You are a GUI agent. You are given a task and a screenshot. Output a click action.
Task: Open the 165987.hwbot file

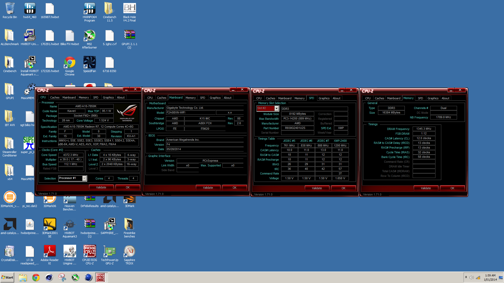50,10
